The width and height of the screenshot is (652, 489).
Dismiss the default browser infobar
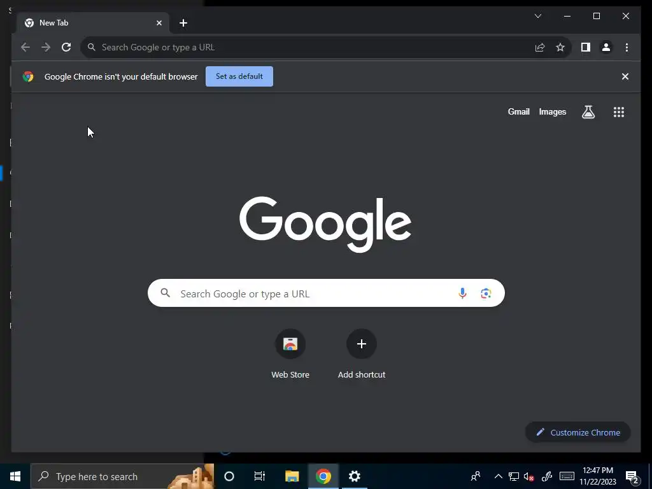point(625,76)
